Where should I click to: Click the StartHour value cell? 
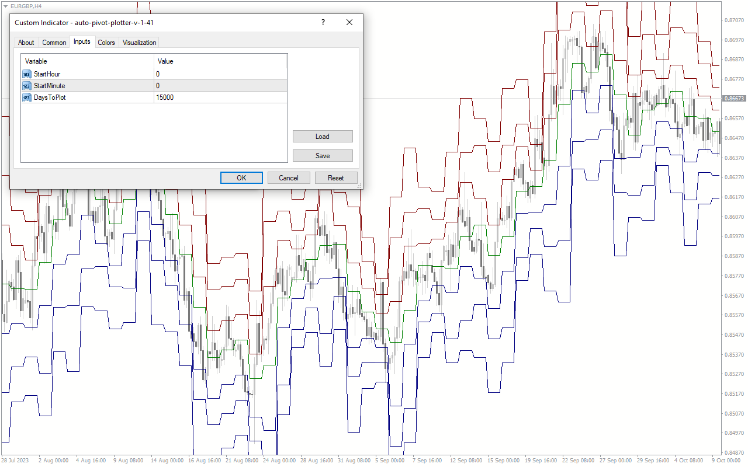pyautogui.click(x=221, y=74)
